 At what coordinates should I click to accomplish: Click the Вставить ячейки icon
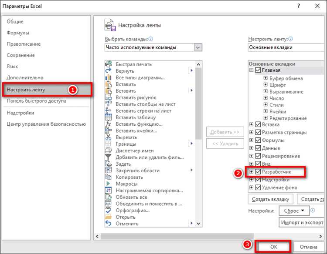pyautogui.click(x=108, y=130)
